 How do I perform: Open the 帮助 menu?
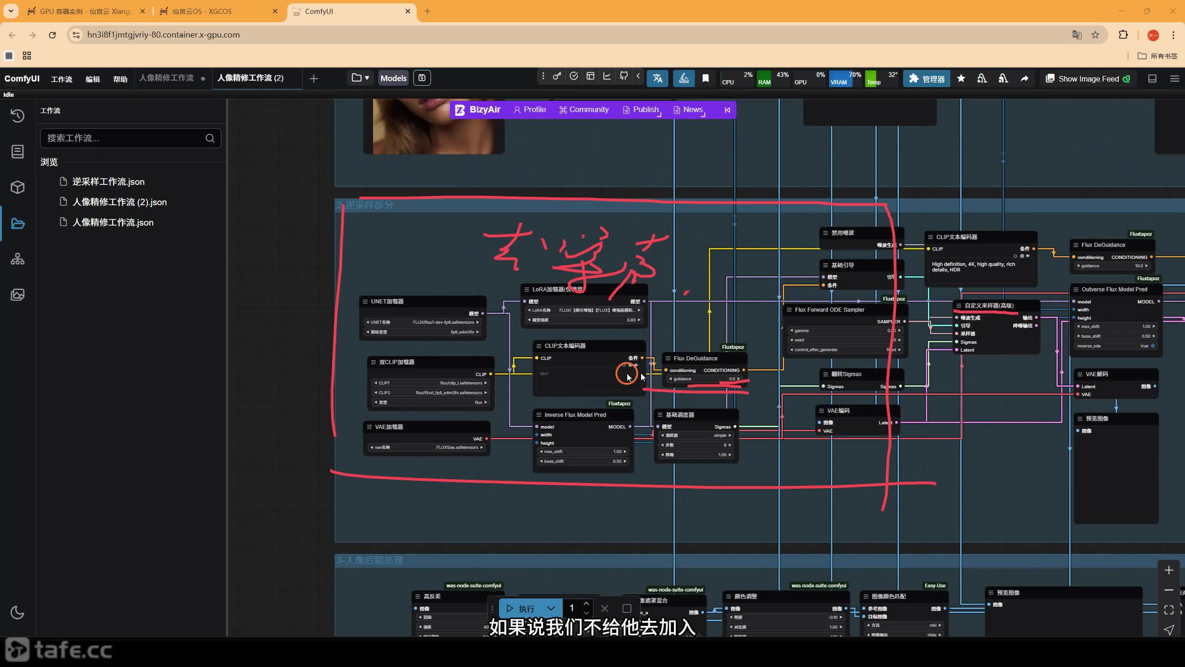click(x=120, y=79)
